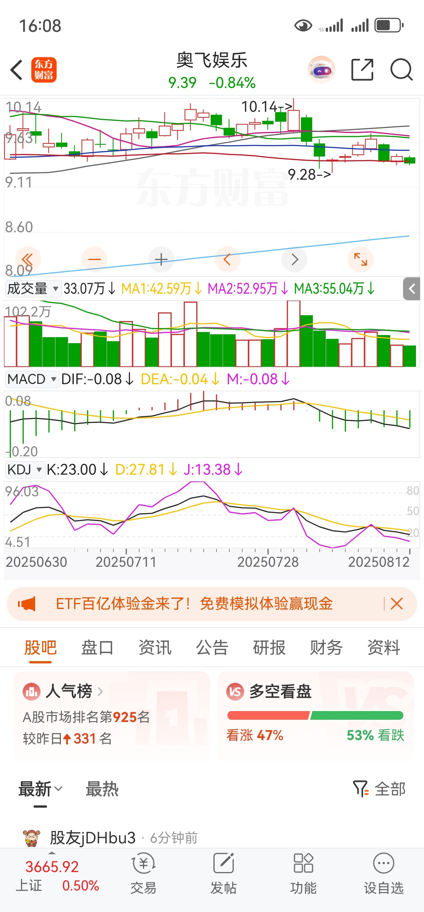Expand the index bar caret above 3665.92

click(52, 853)
